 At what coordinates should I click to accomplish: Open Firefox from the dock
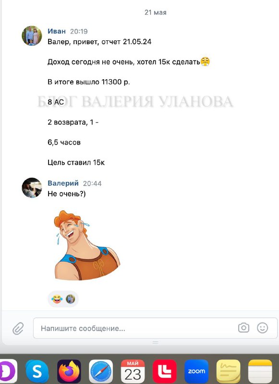point(69,371)
